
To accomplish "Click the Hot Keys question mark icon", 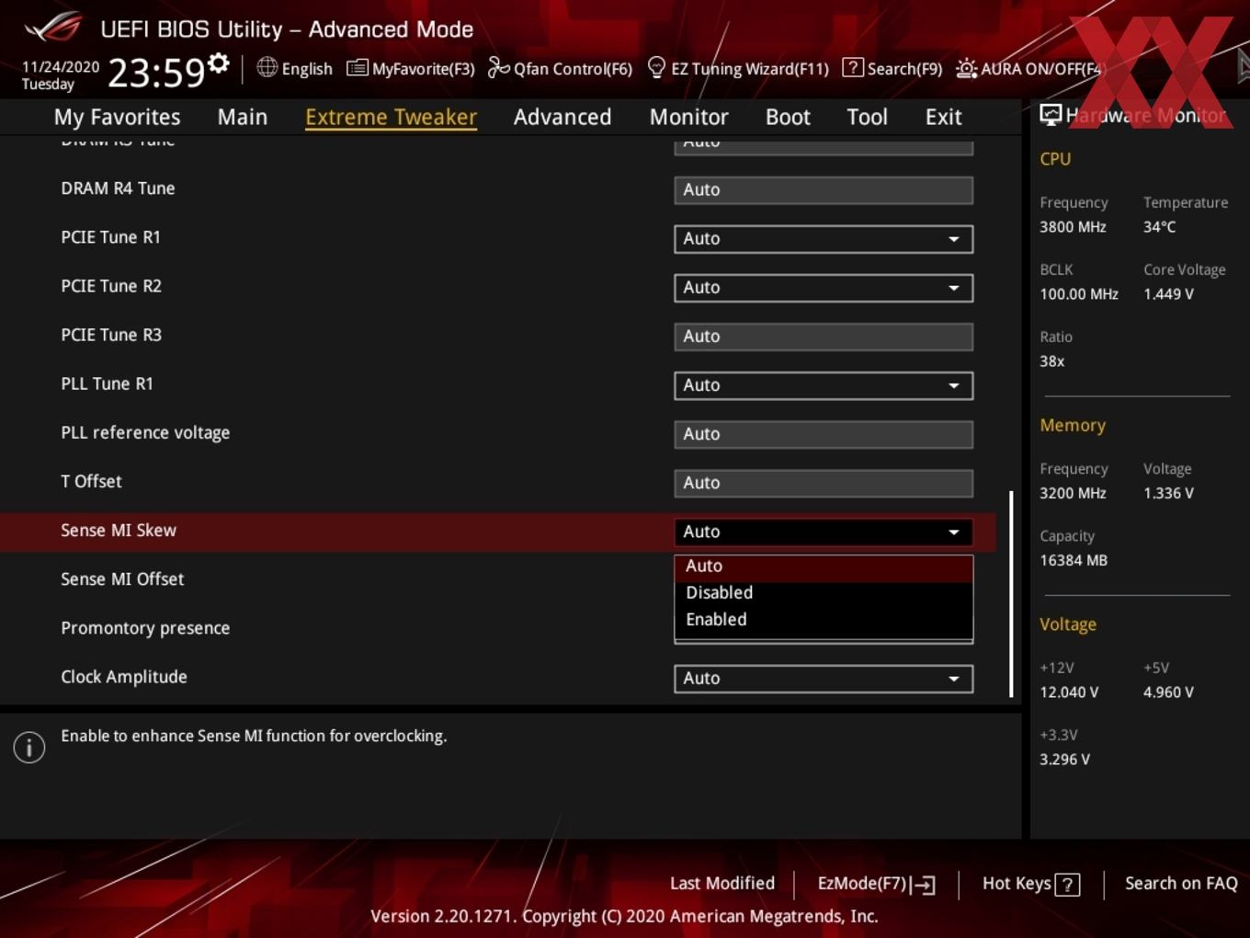I will (x=1067, y=885).
